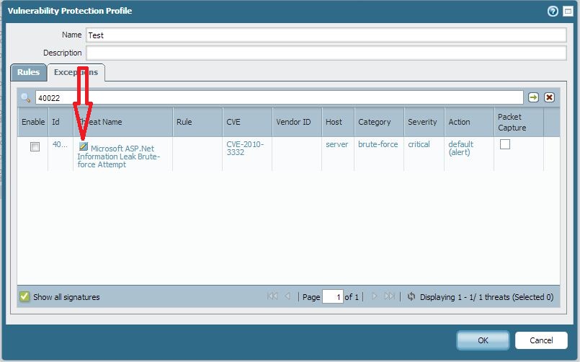580x362 pixels.
Task: Sort by Action column header
Action: 469,122
